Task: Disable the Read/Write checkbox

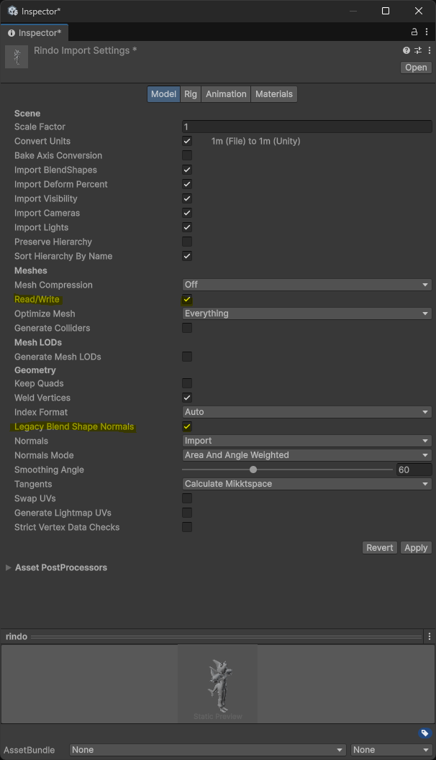Action: 187,299
